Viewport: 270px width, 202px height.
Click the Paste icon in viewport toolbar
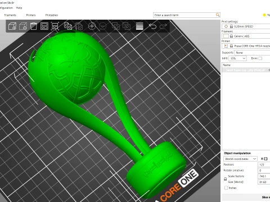click(79, 26)
